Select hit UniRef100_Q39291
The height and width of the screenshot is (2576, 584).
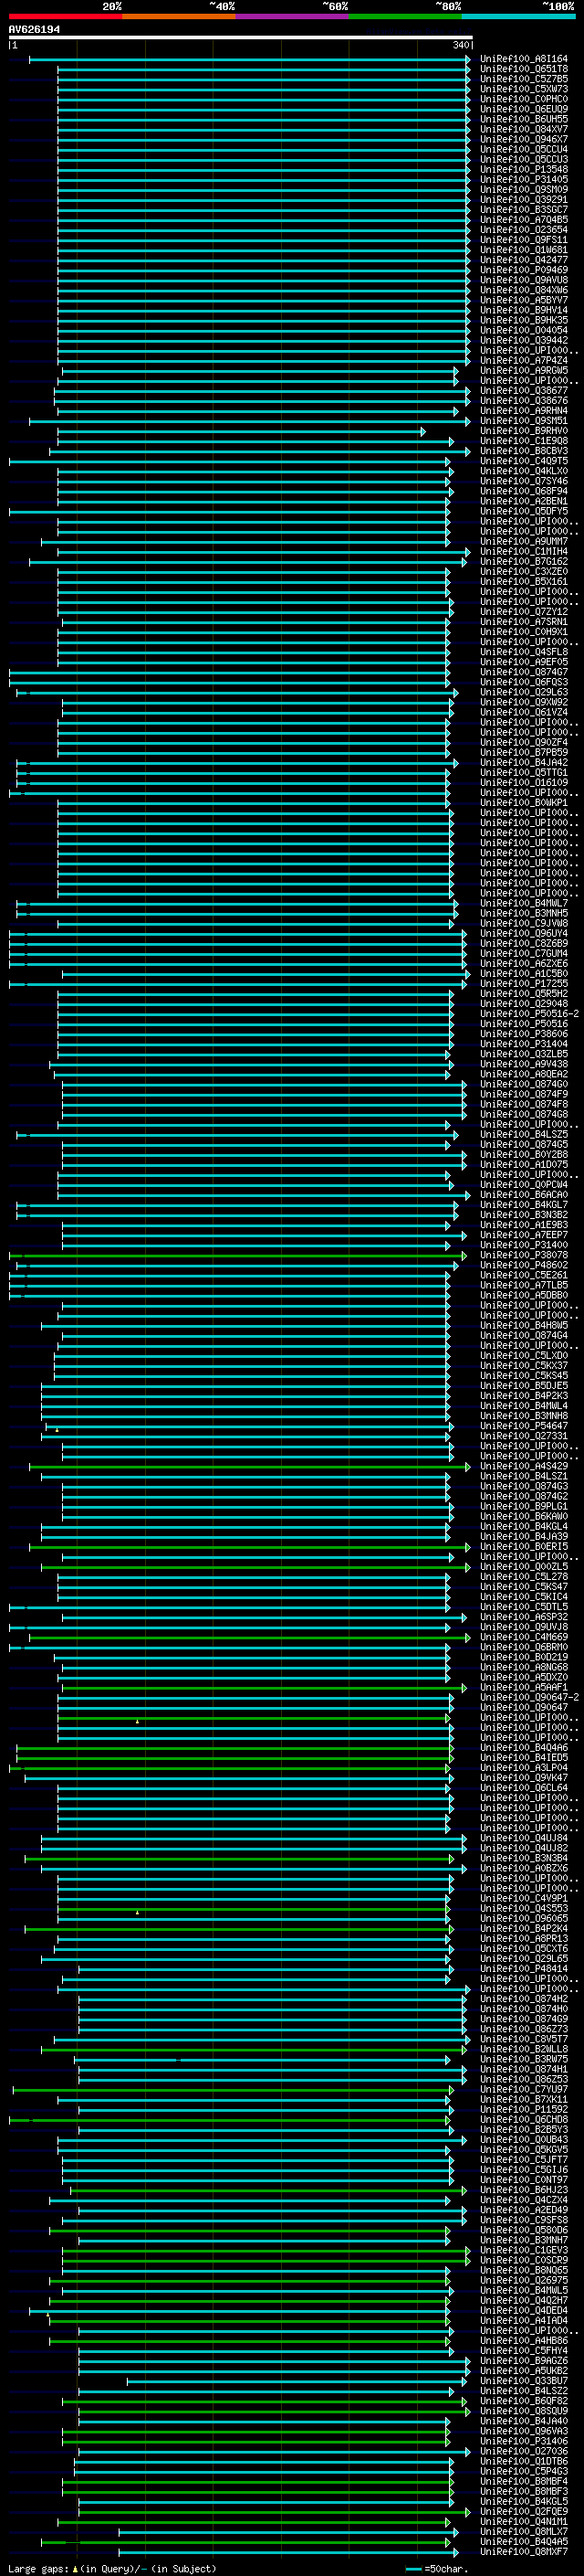tap(523, 200)
